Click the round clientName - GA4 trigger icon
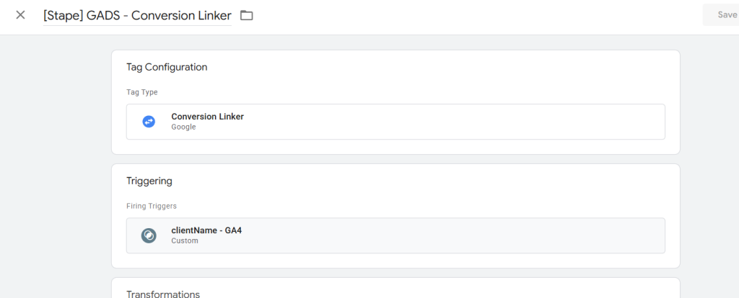This screenshot has height=298, width=739. pyautogui.click(x=149, y=235)
